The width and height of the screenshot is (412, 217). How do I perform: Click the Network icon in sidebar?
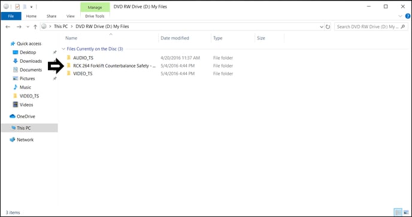pyautogui.click(x=13, y=140)
